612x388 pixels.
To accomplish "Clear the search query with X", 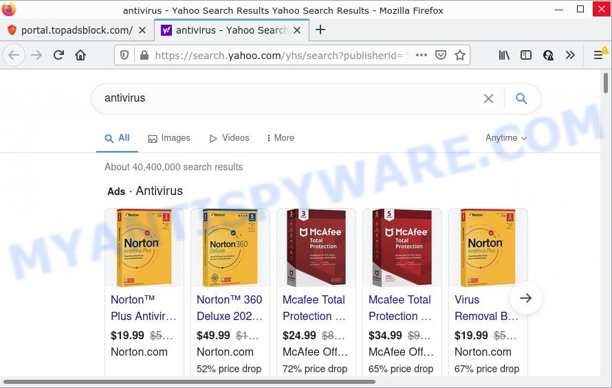I will [x=488, y=98].
